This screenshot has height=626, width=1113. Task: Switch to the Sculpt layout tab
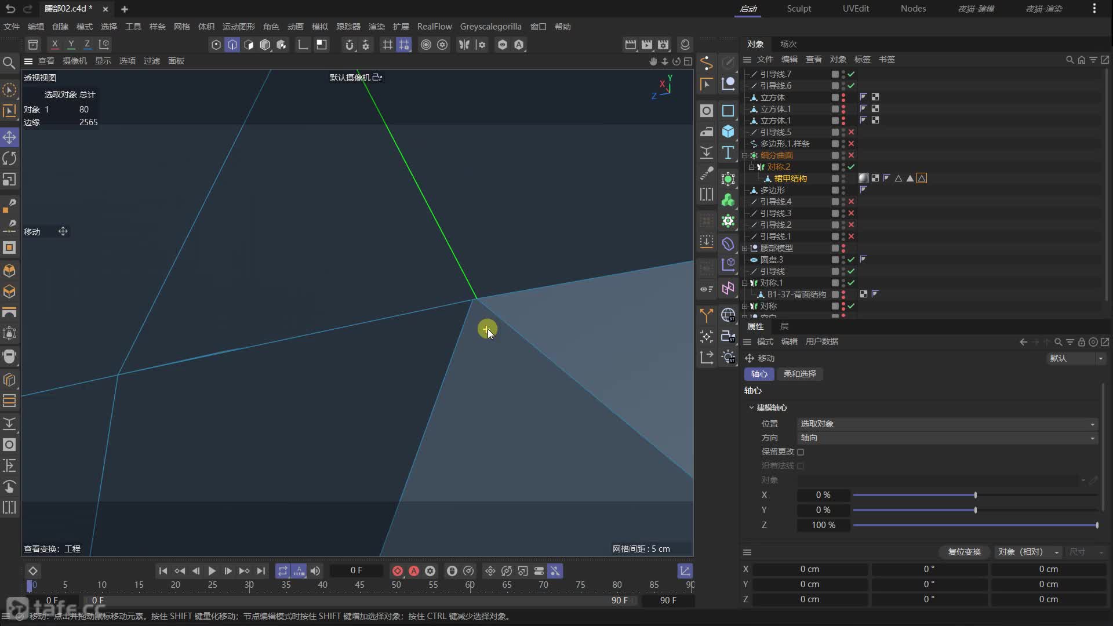[799, 9]
